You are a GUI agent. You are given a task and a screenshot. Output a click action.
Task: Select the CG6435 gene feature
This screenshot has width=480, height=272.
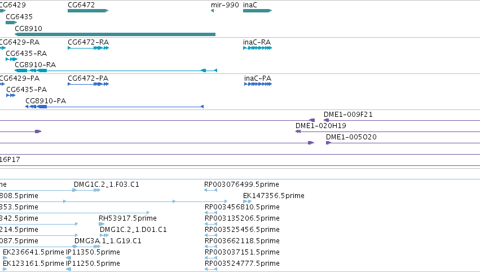[x=11, y=23]
